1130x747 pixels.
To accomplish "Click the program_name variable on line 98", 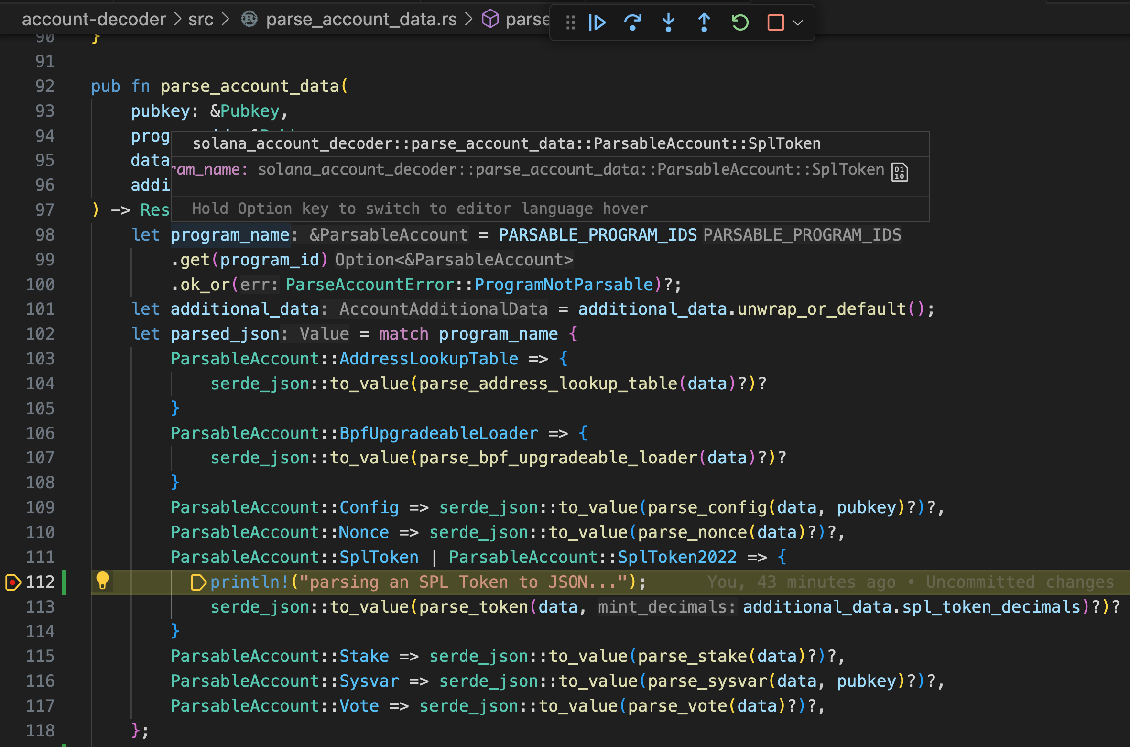I will point(230,235).
